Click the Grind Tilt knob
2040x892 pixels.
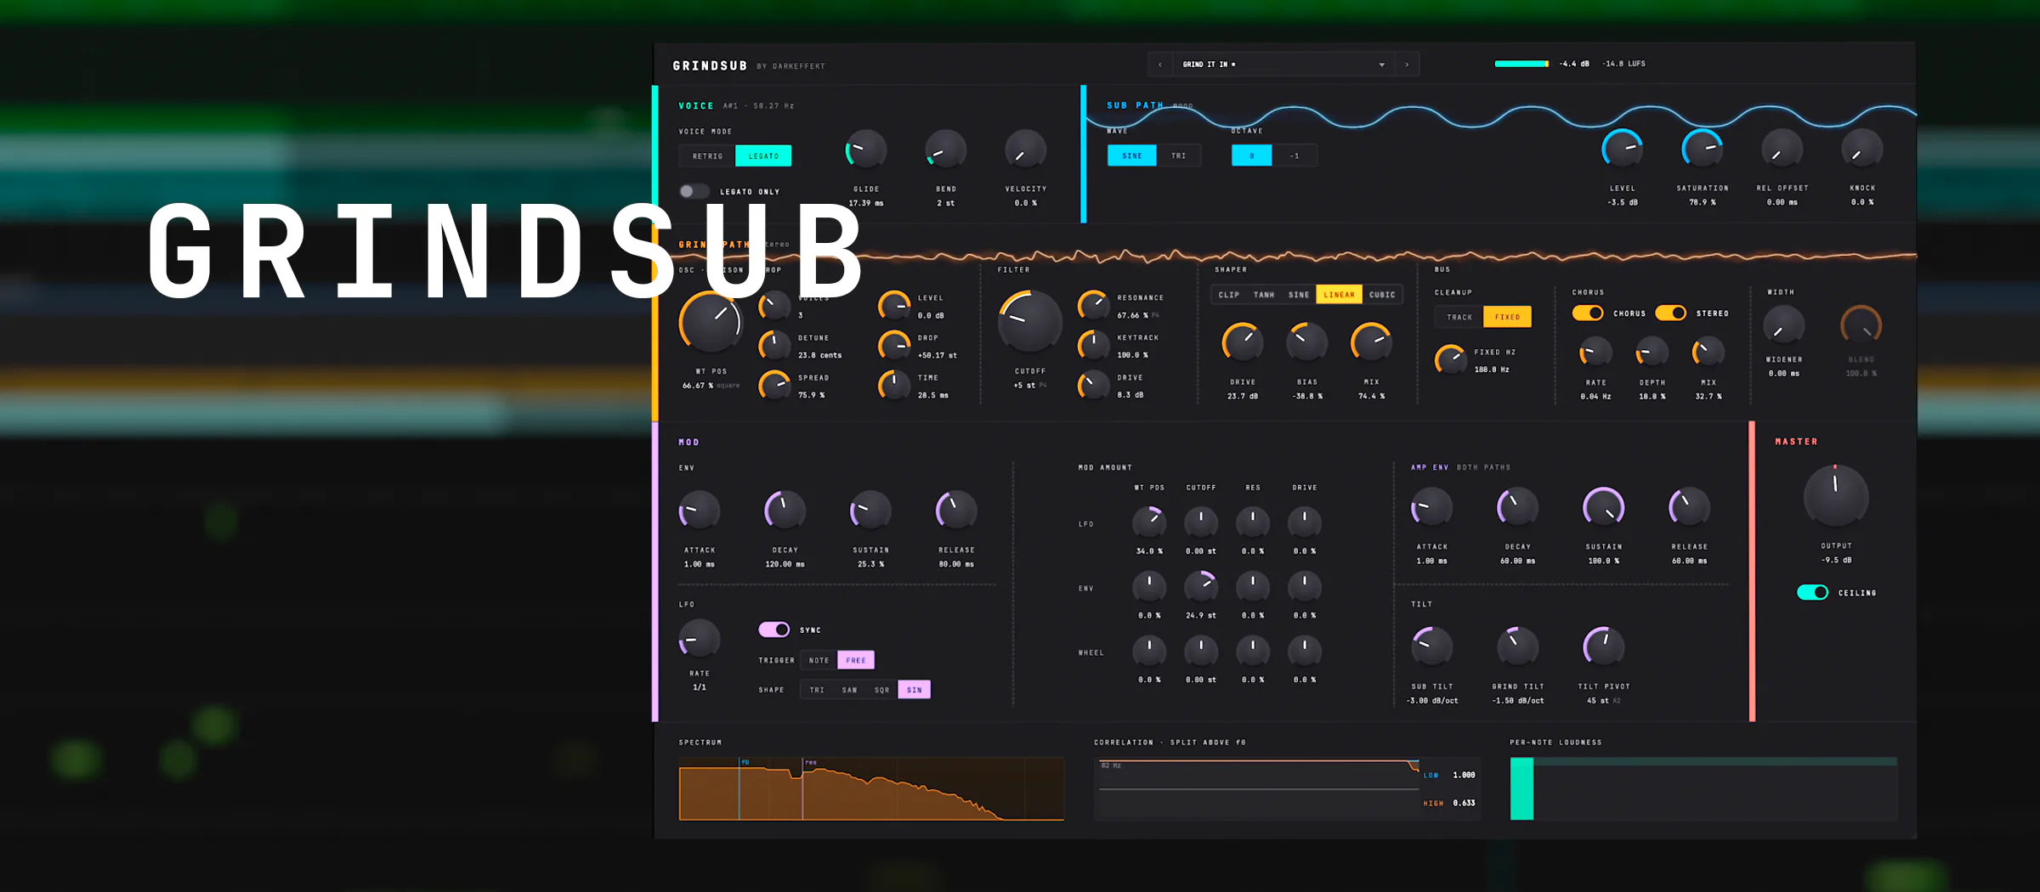[x=1517, y=646]
